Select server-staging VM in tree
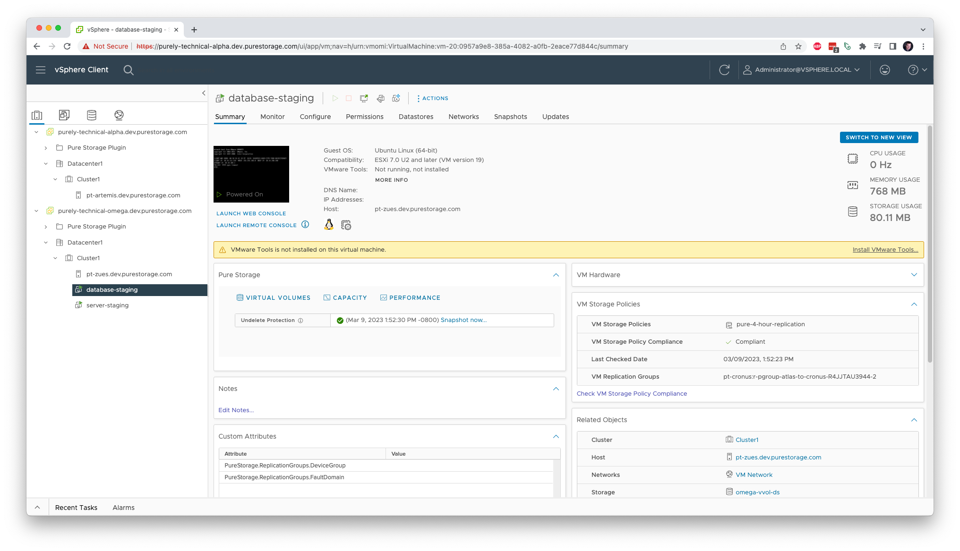 tap(107, 305)
